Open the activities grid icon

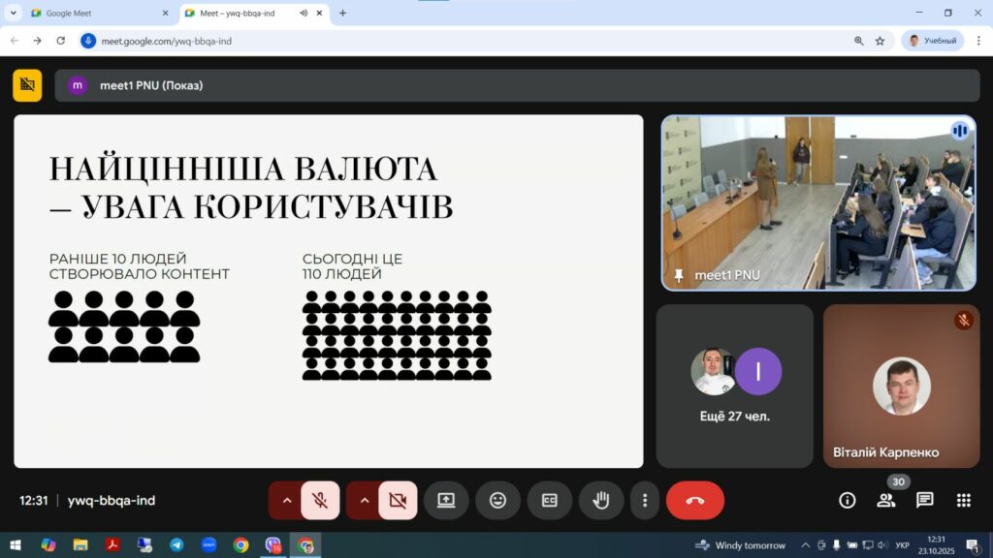point(963,500)
